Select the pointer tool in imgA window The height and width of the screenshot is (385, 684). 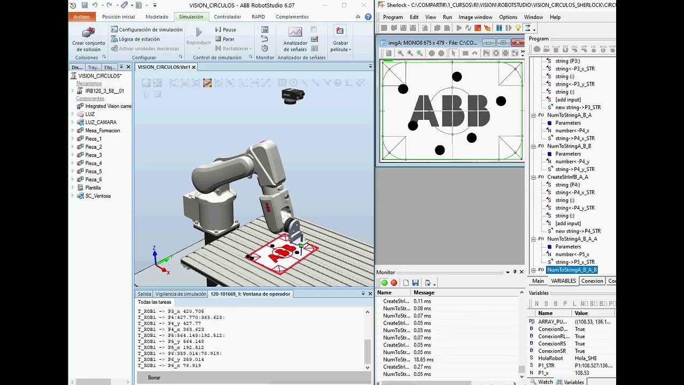tap(453, 53)
